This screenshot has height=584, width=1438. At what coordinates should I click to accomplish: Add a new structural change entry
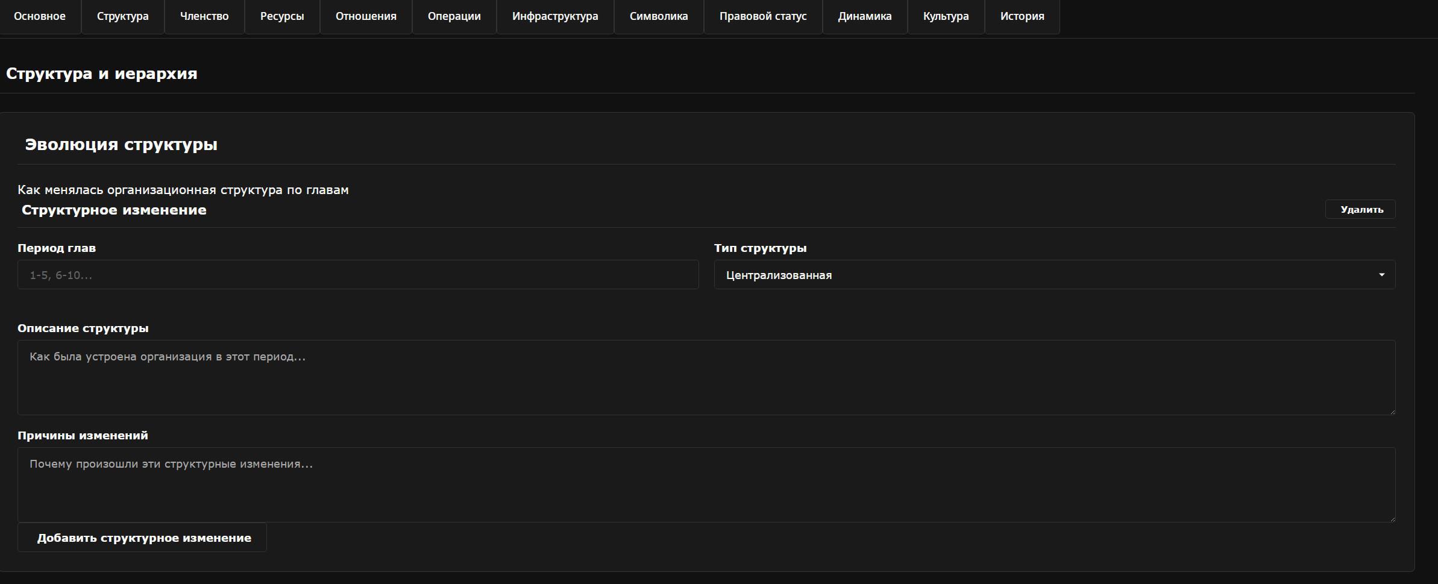tap(142, 538)
